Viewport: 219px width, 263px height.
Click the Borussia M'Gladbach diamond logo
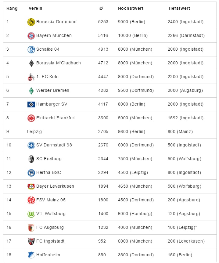click(x=31, y=63)
